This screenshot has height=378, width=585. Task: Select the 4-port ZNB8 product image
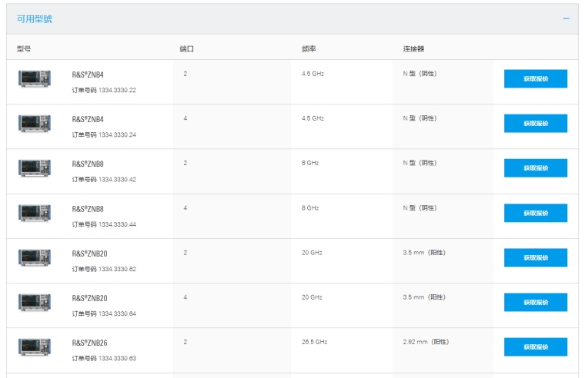point(35,213)
